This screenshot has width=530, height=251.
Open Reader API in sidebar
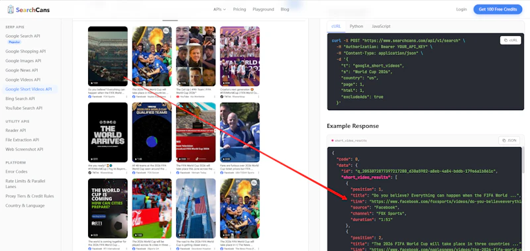[x=15, y=130]
